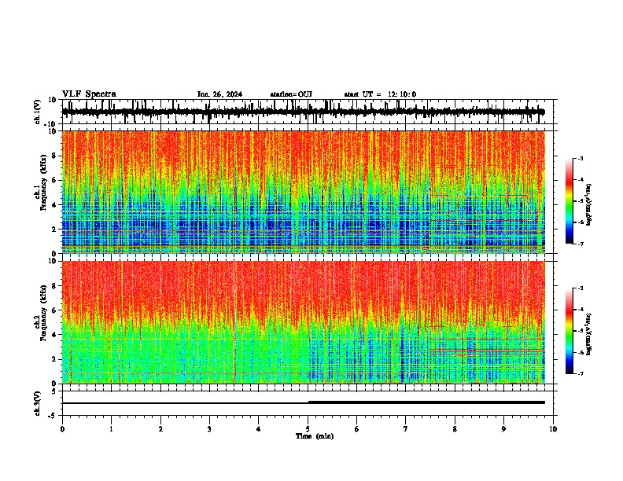Click time axis tick label "3"
The height and width of the screenshot is (481, 623).
[209, 429]
